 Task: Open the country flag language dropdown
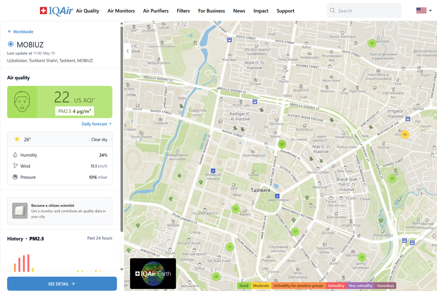pyautogui.click(x=423, y=11)
